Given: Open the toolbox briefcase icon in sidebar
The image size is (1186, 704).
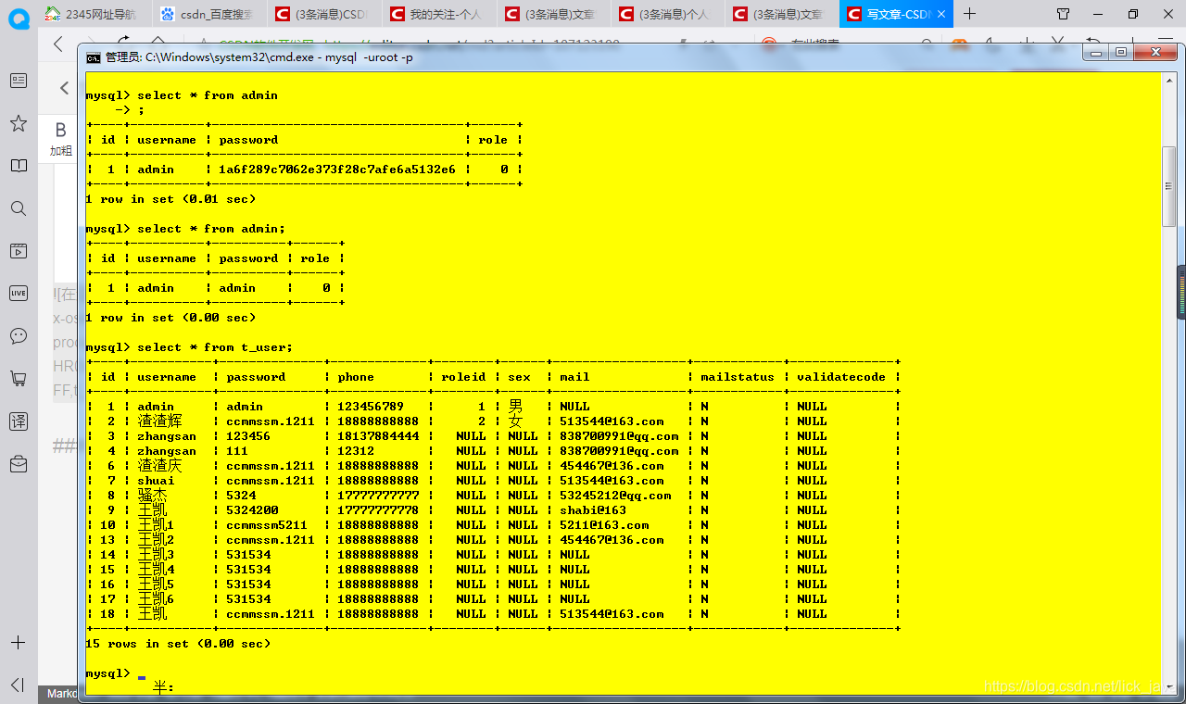Looking at the screenshot, I should [19, 464].
